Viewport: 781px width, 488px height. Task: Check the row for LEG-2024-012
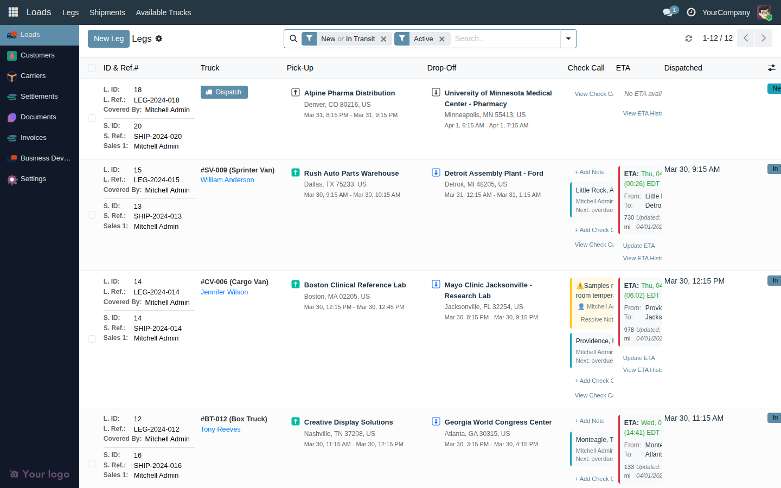coord(92,464)
